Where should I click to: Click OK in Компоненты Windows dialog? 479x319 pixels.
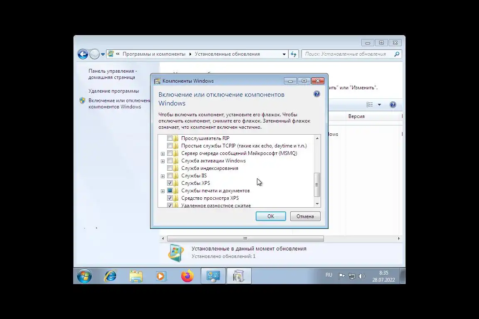(271, 216)
